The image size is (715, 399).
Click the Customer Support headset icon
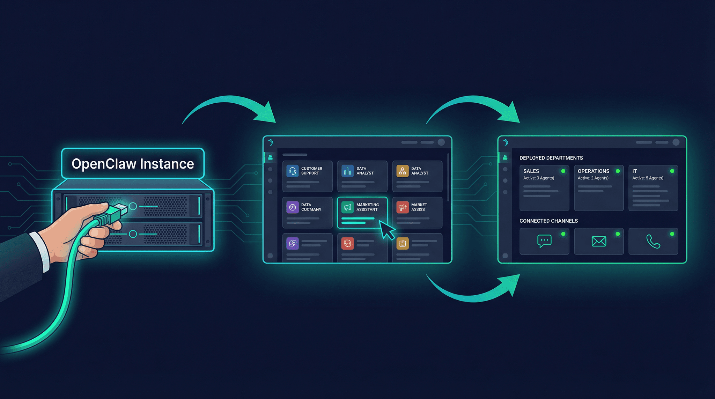(292, 171)
